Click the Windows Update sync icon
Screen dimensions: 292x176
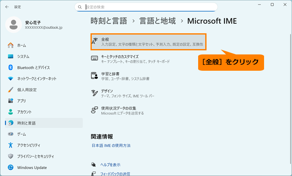click(x=10, y=167)
